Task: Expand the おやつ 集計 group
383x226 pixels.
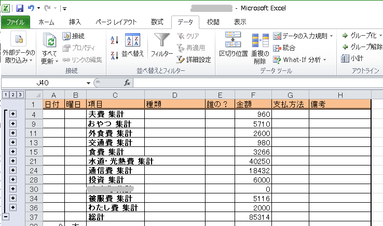Action: 13,124
